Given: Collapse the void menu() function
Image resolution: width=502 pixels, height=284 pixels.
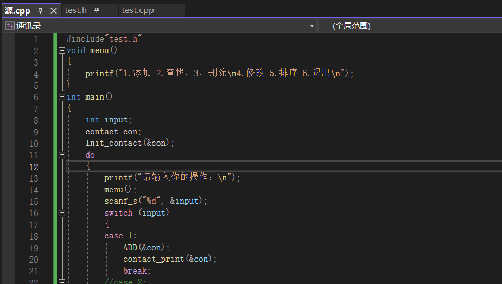Looking at the screenshot, I should [x=61, y=50].
